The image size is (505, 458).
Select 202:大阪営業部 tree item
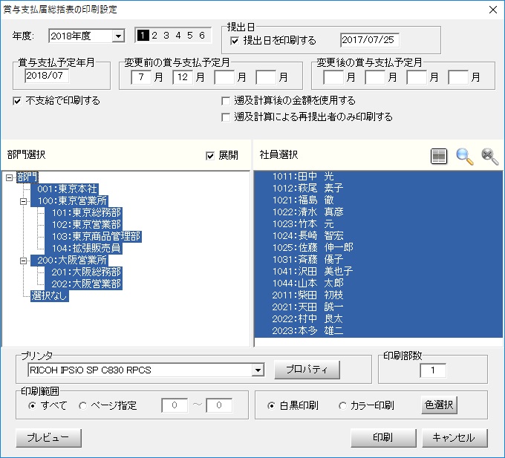pos(83,284)
